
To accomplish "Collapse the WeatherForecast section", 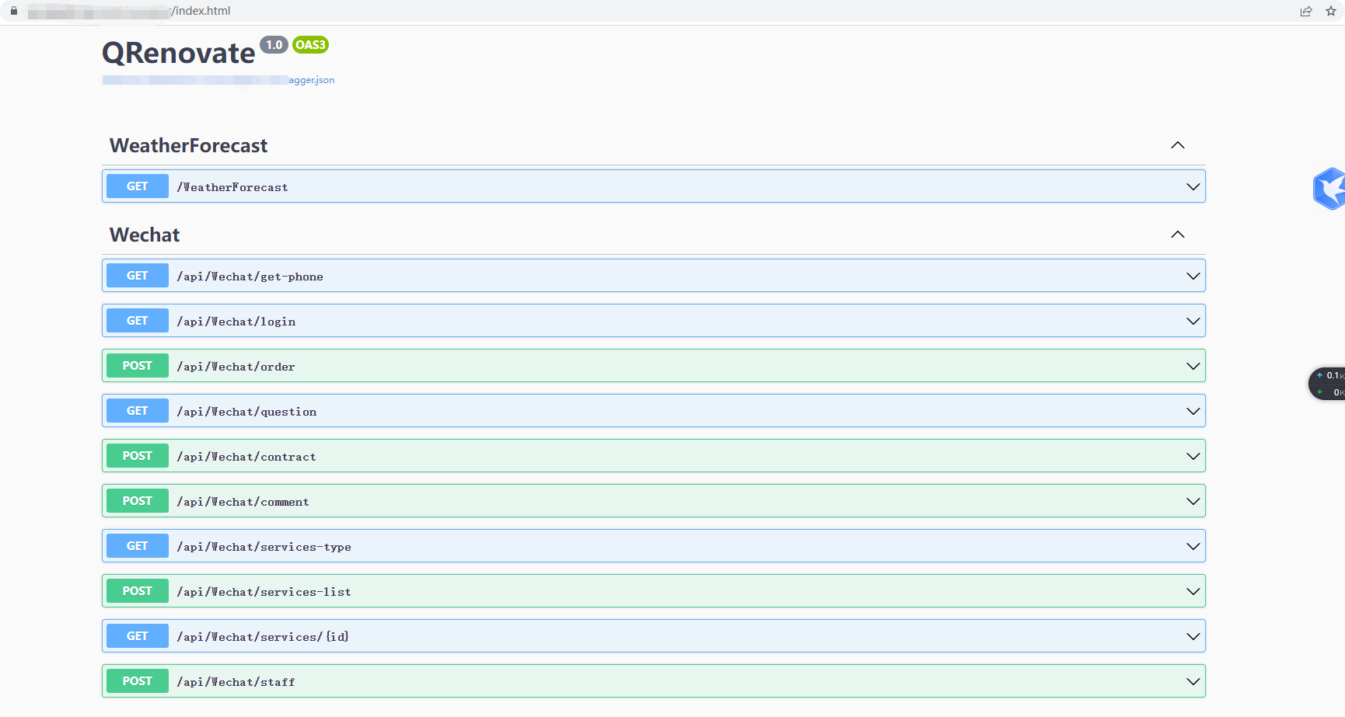I will point(1178,145).
